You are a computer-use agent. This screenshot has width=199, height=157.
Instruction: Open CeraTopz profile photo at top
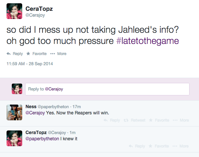point(14,11)
